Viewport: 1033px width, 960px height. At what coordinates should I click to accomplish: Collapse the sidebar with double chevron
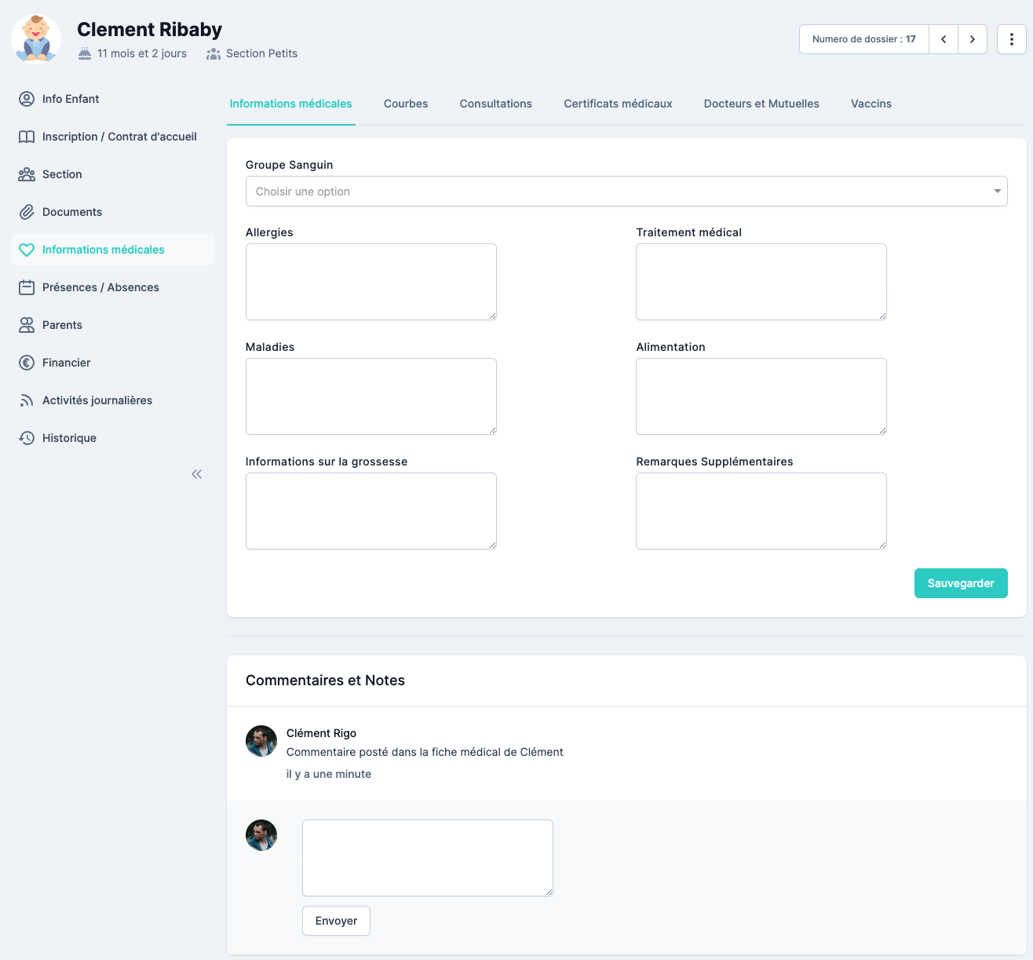(197, 474)
